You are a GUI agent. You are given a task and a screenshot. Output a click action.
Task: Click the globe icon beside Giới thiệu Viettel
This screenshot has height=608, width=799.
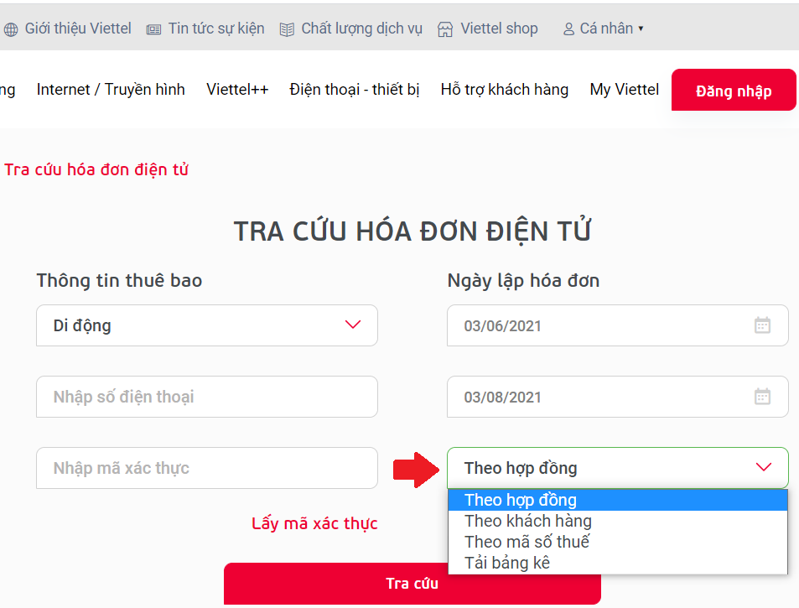12,28
